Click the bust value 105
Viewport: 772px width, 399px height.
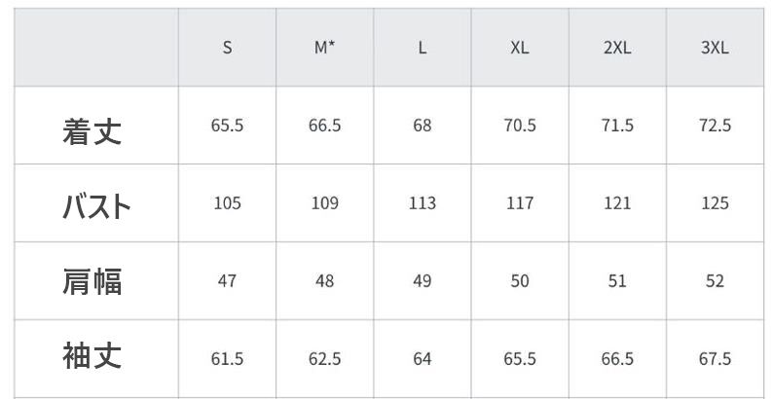coord(227,203)
